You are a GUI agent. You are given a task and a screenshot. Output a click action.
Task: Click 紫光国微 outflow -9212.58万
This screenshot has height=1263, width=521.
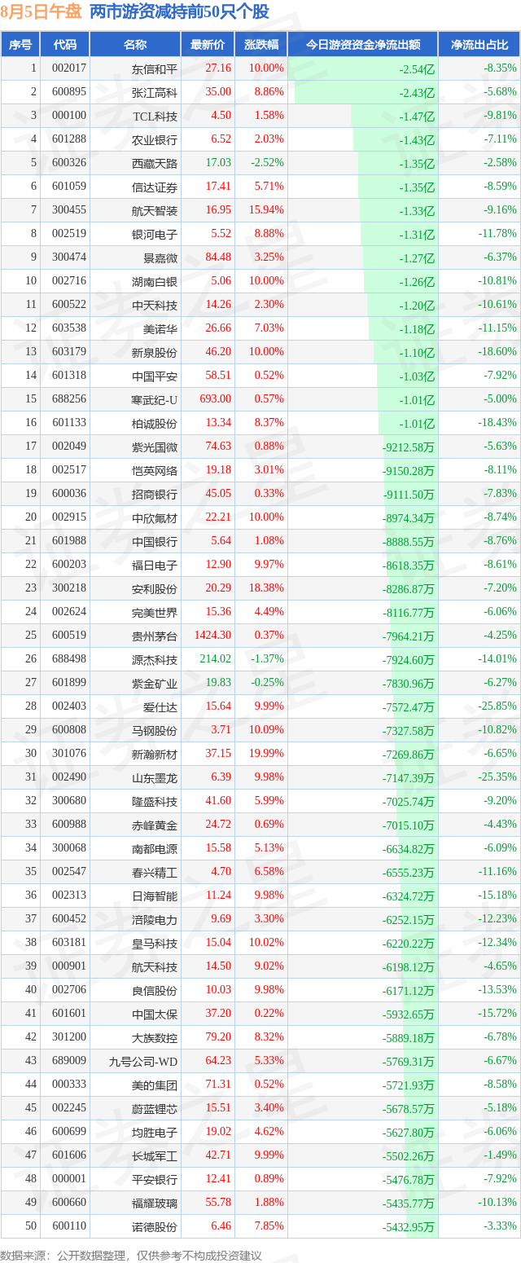(409, 447)
